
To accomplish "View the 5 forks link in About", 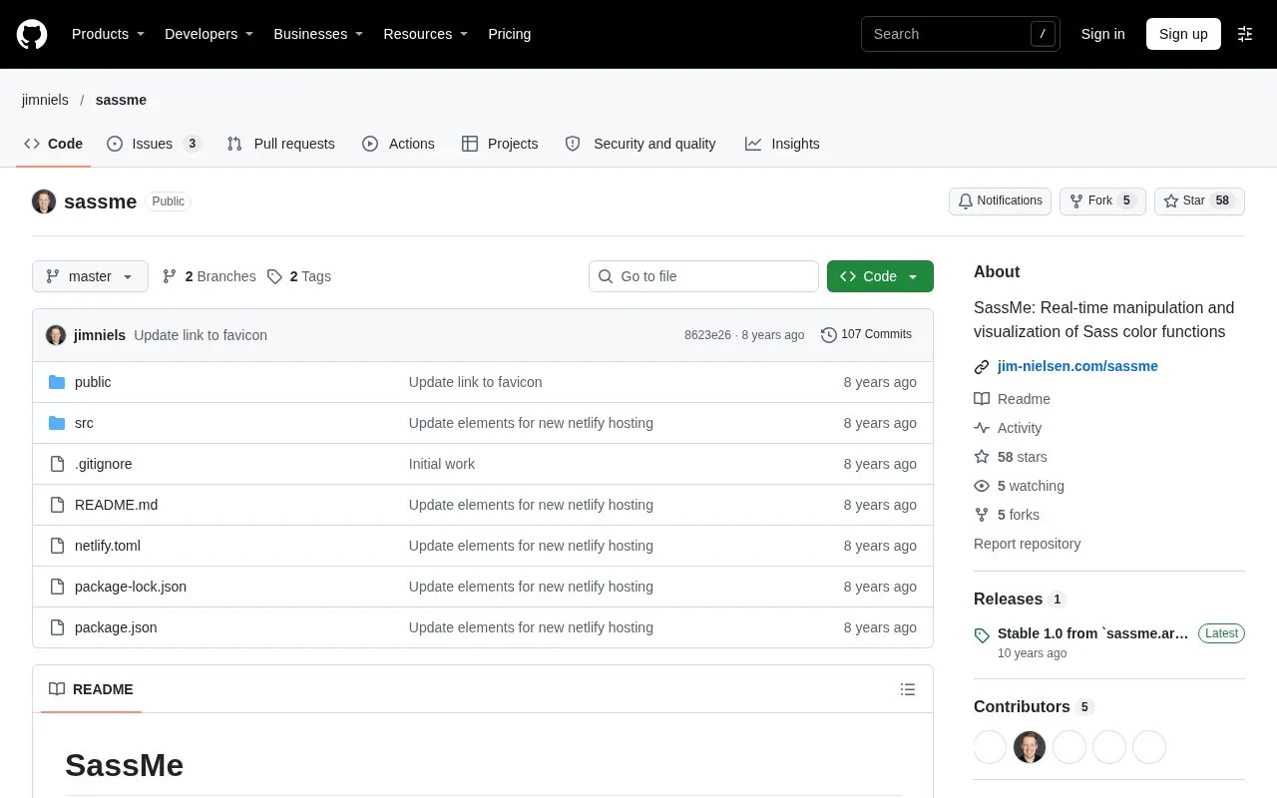I will coord(1007,515).
